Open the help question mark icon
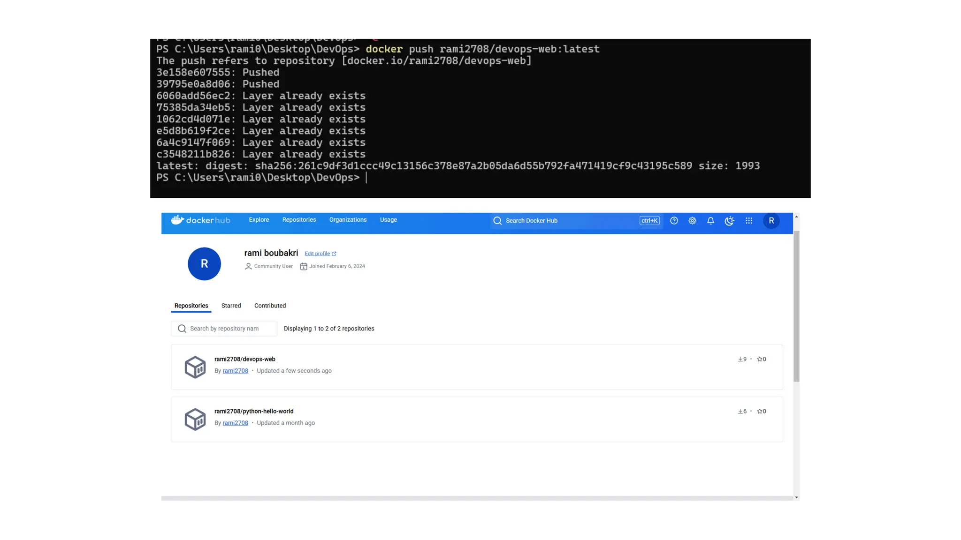The image size is (961, 540). pos(674,221)
